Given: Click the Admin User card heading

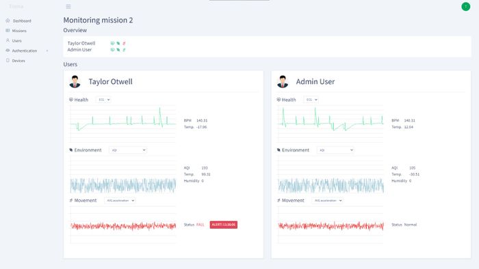Looking at the screenshot, I should (x=315, y=82).
